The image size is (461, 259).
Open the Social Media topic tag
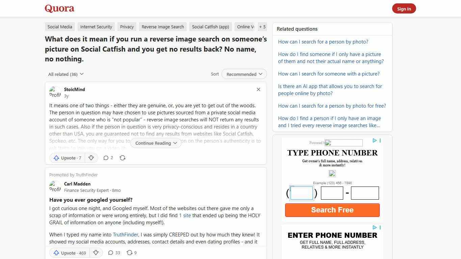click(x=59, y=27)
